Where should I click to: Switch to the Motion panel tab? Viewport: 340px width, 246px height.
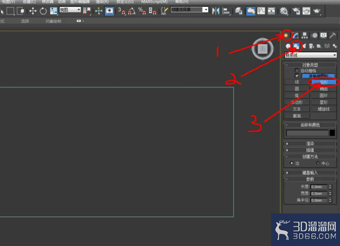pos(315,35)
